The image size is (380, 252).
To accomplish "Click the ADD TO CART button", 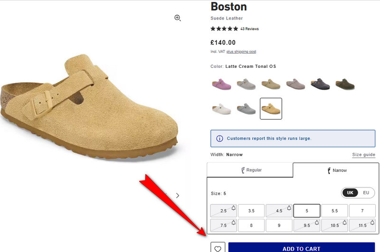I will (302, 247).
